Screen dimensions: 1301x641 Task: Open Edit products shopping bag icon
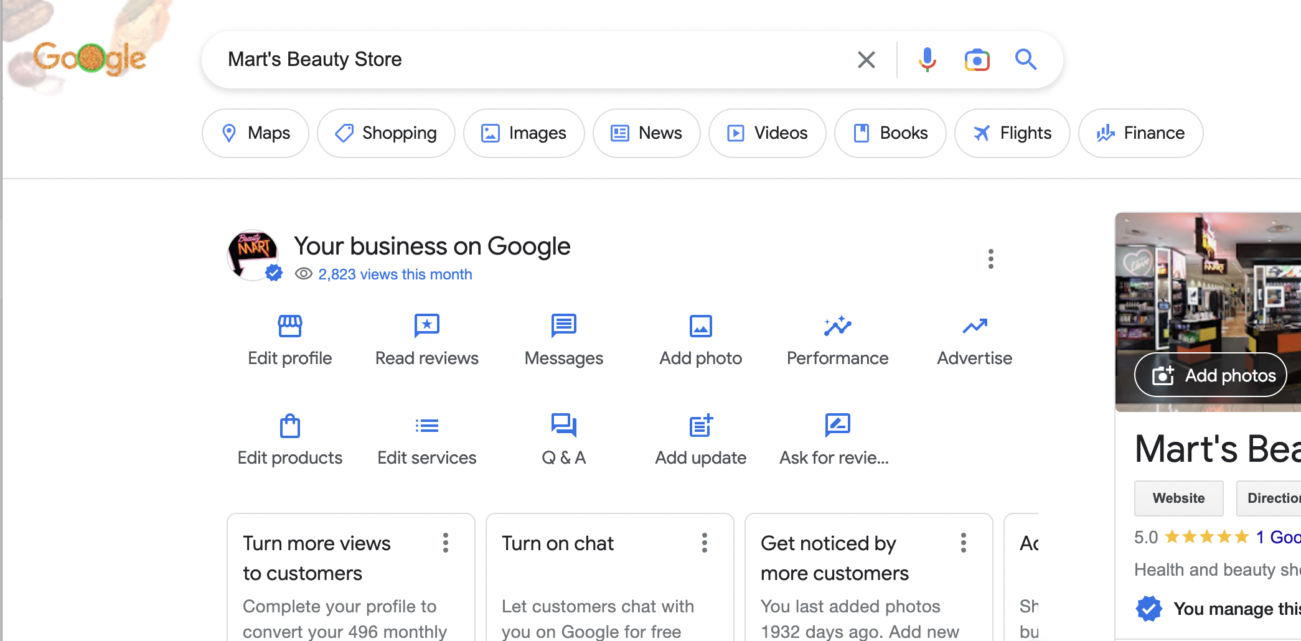coord(289,426)
